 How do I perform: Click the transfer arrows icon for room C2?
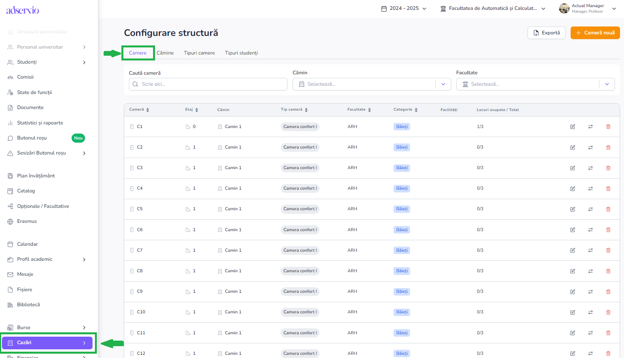coord(590,147)
